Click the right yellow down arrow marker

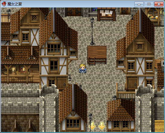coord(102,126)
